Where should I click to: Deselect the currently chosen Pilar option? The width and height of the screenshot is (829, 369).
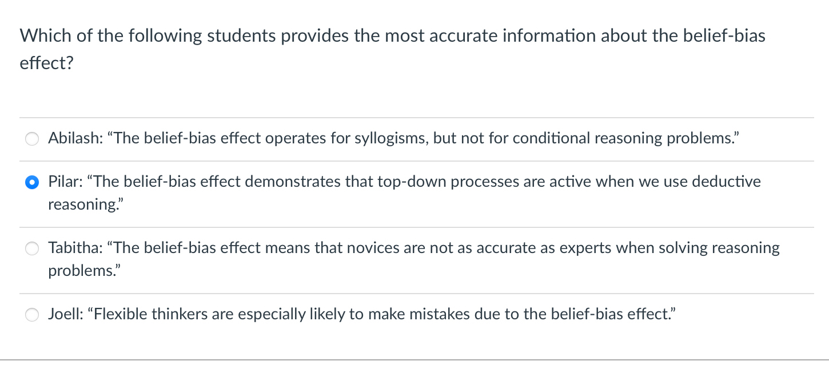click(32, 183)
